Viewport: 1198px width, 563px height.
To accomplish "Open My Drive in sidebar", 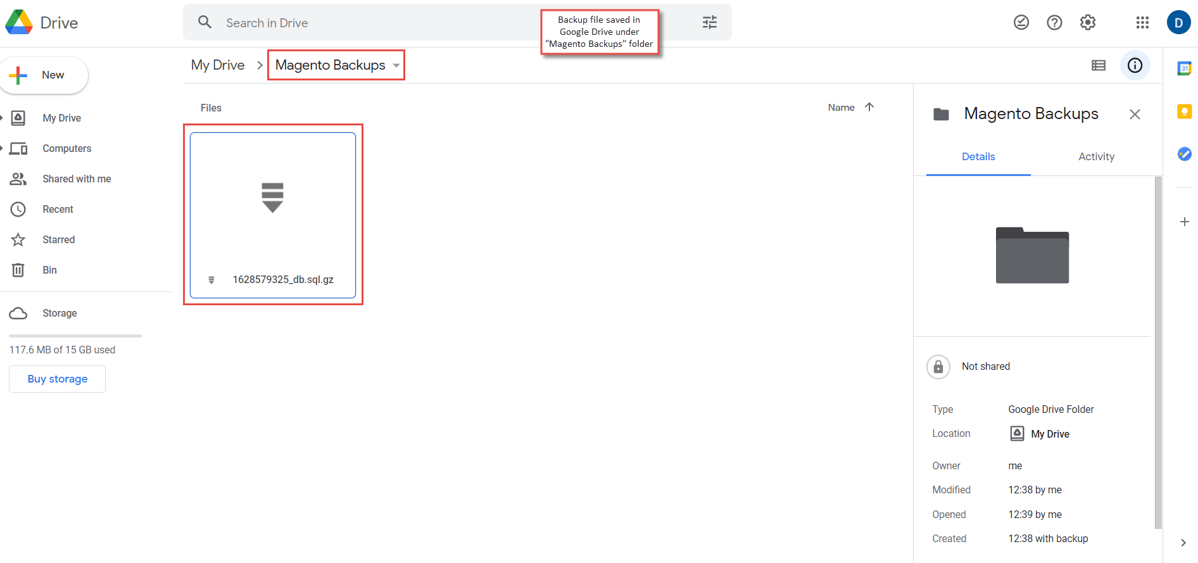I will (x=61, y=118).
